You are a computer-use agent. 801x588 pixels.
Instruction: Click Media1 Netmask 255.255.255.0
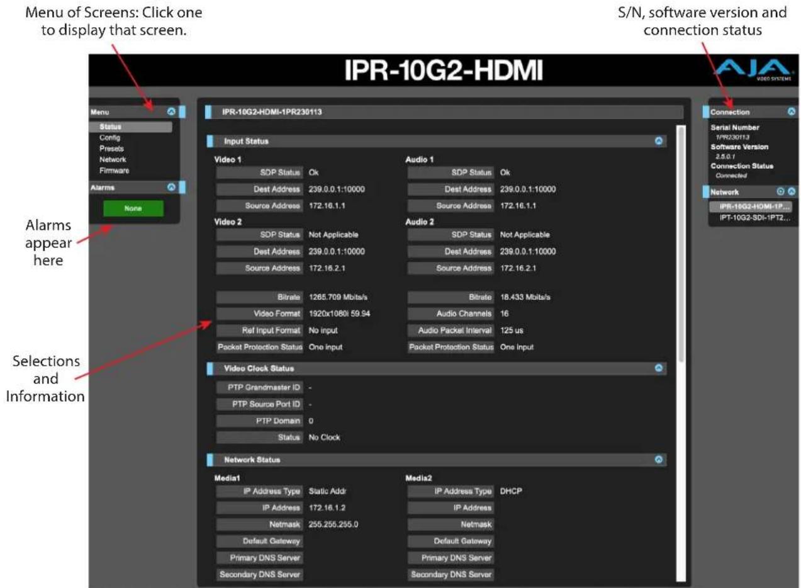point(333,524)
